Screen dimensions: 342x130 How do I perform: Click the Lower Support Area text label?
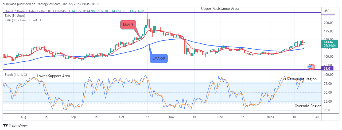(53, 76)
